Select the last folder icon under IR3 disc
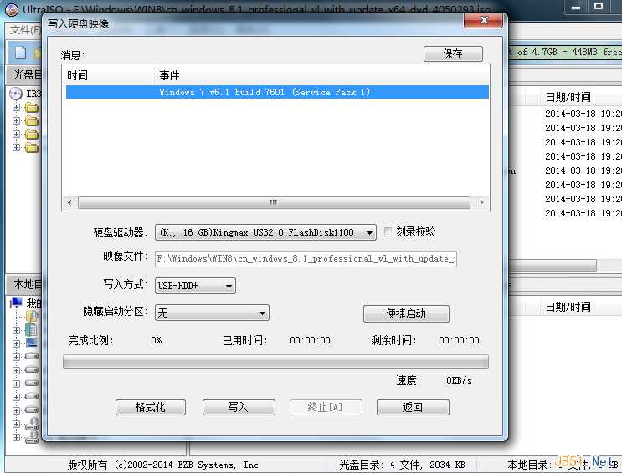The width and height of the screenshot is (622, 473). click(x=32, y=147)
